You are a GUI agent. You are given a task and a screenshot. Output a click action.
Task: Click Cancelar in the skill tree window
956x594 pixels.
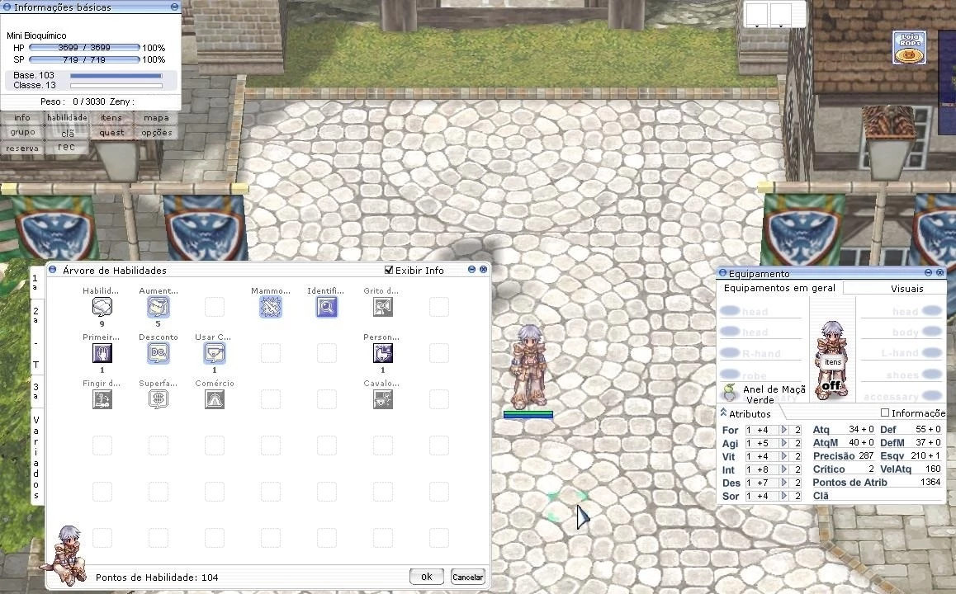[x=467, y=577]
